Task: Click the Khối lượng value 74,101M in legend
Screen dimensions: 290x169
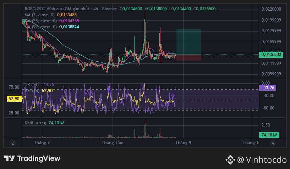Action: tap(56, 123)
